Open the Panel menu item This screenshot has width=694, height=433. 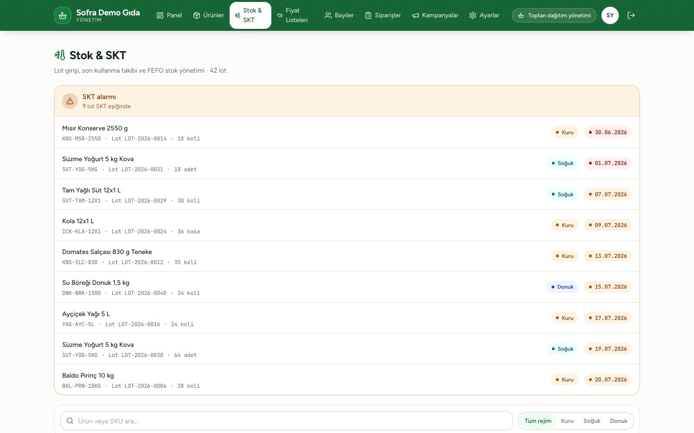169,15
